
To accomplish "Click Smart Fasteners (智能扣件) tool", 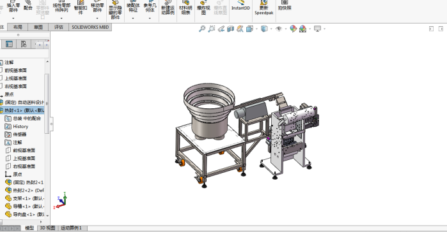I will click(81, 8).
